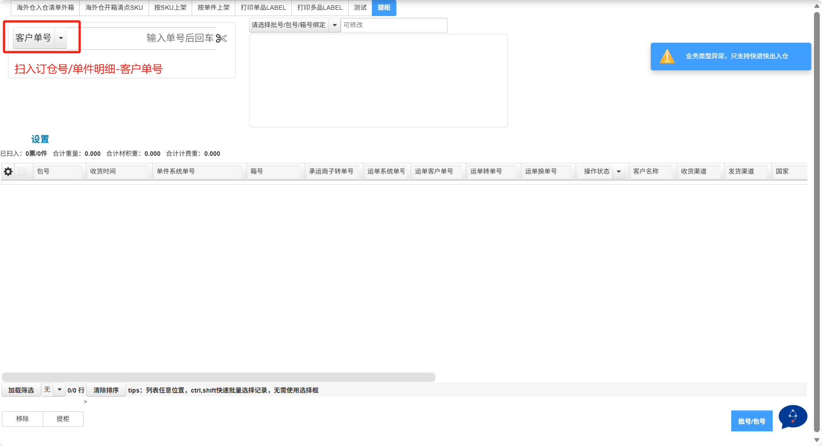Open the blue chat assistant bubble
The image size is (822, 446).
pos(793,417)
